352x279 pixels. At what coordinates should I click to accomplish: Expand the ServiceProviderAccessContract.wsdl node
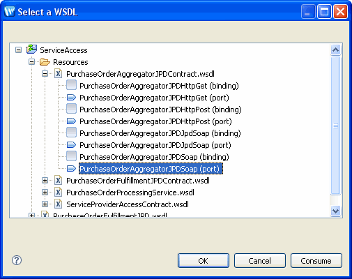pos(45,204)
